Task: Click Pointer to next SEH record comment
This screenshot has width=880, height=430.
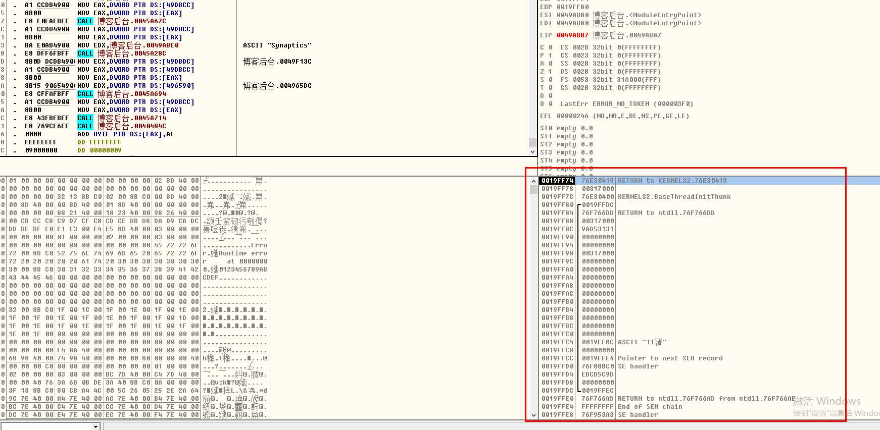Action: coord(670,358)
